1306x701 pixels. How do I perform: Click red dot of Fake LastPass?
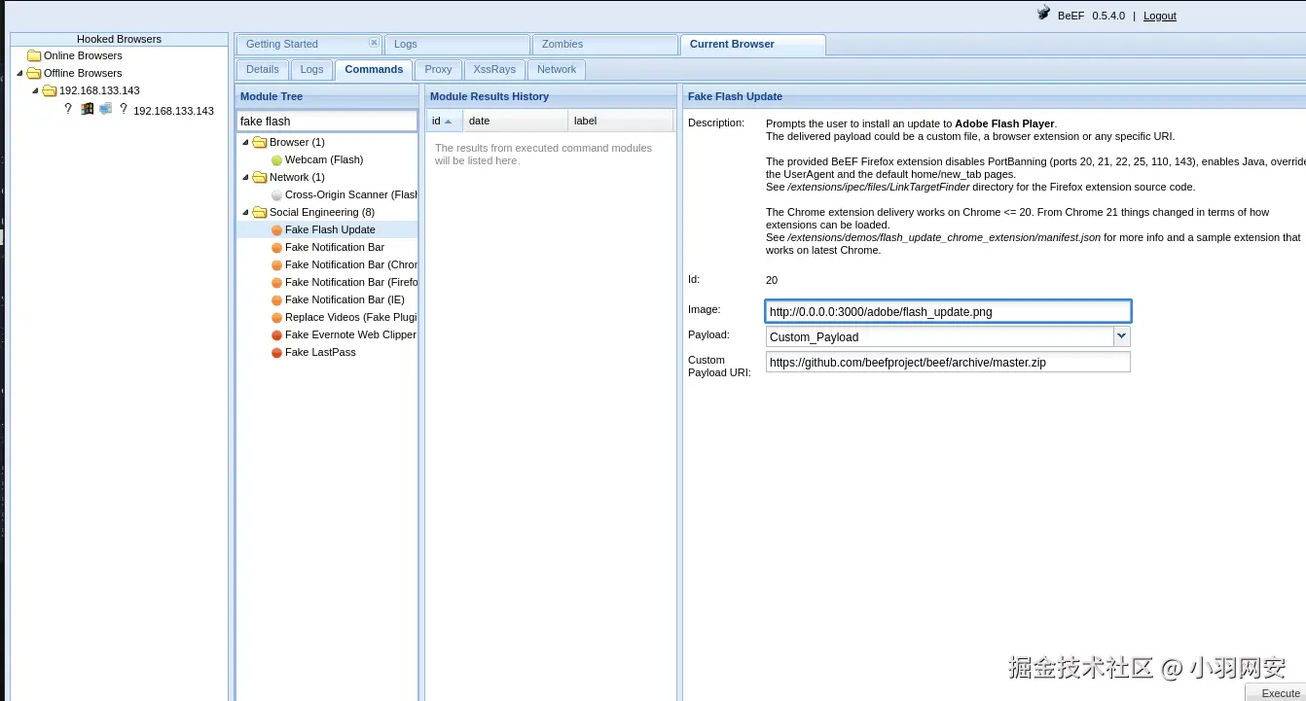click(276, 352)
